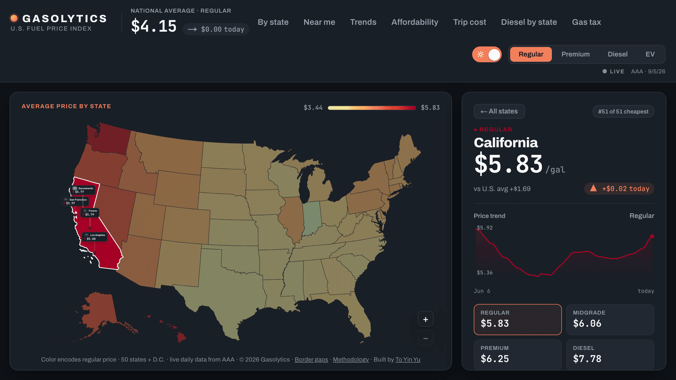This screenshot has width=676, height=380.
Task: Click the Los Angeles $5.88 map label
Action: pyautogui.click(x=95, y=237)
